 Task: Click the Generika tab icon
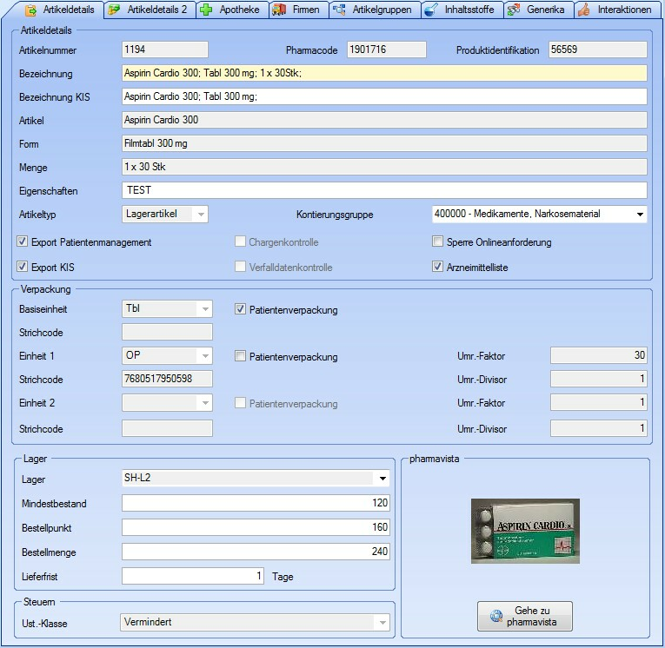click(513, 10)
